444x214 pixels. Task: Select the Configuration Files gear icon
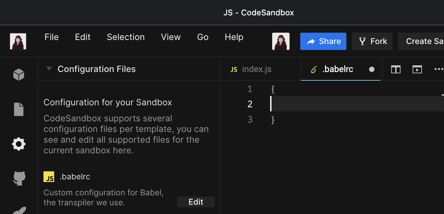[x=19, y=144]
